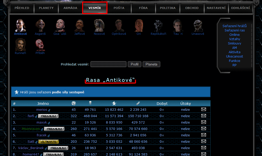Image resolution: width=262 pixels, height=156 pixels.
Task: Select the Unasové race portrait
Action: [x=198, y=25]
